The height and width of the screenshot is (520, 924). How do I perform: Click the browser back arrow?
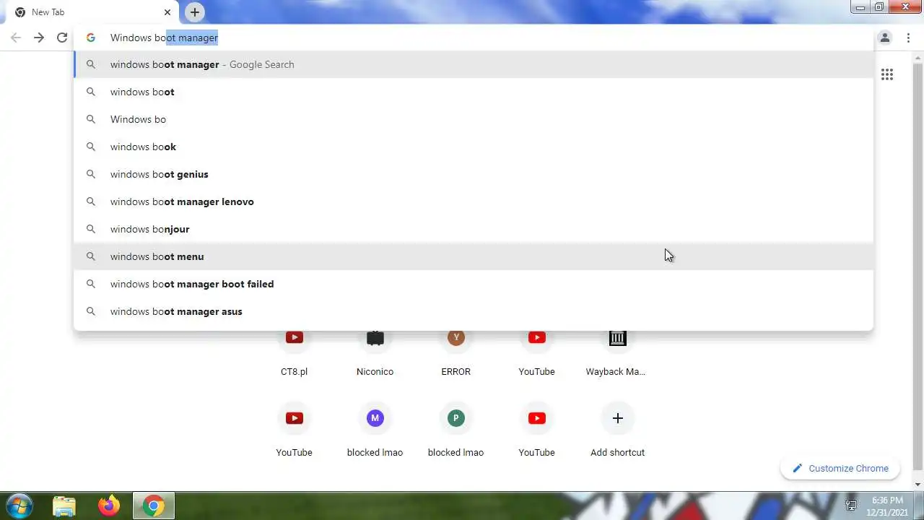16,38
